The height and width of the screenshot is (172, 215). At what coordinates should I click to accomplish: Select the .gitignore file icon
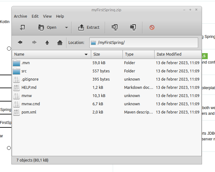pyautogui.click(x=16, y=79)
